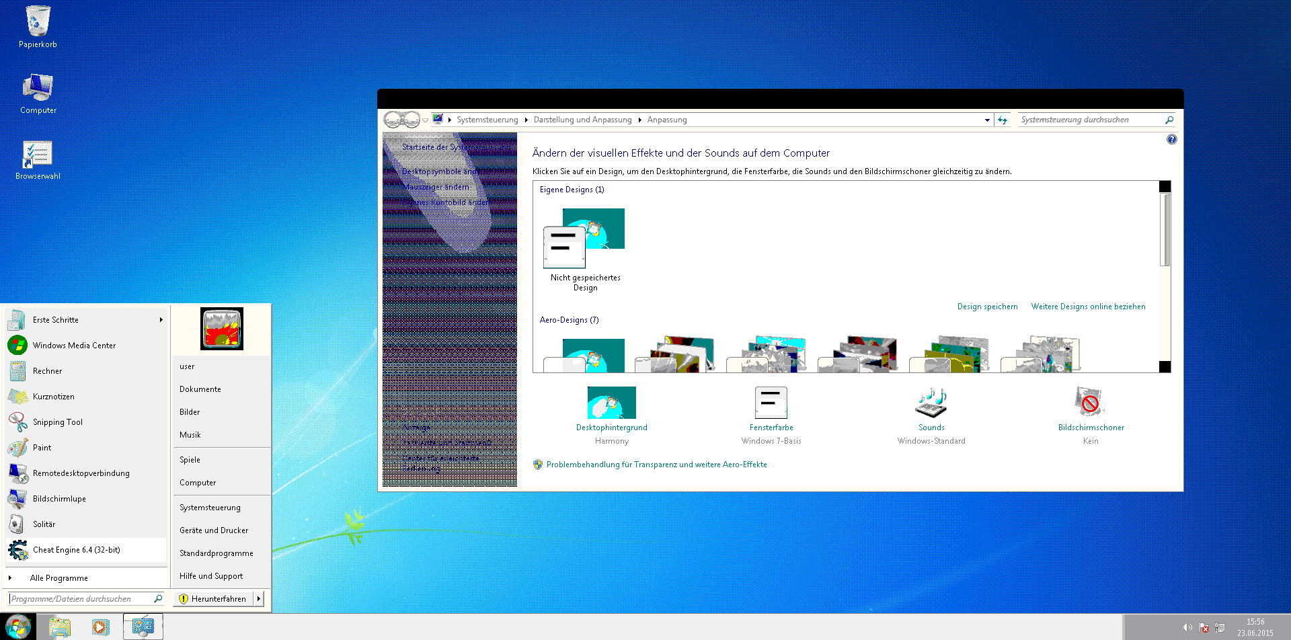
Task: Expand the arrow after Darstellung und Anpassung
Action: pyautogui.click(x=639, y=120)
